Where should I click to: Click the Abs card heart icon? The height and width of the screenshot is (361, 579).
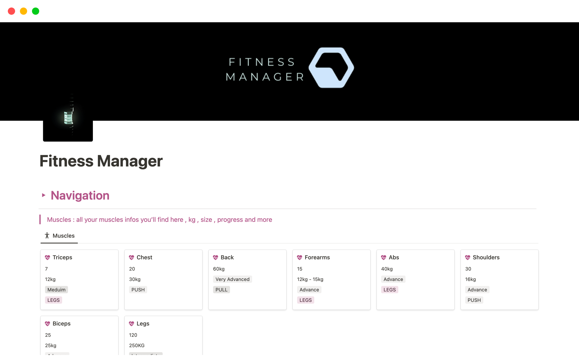point(384,258)
